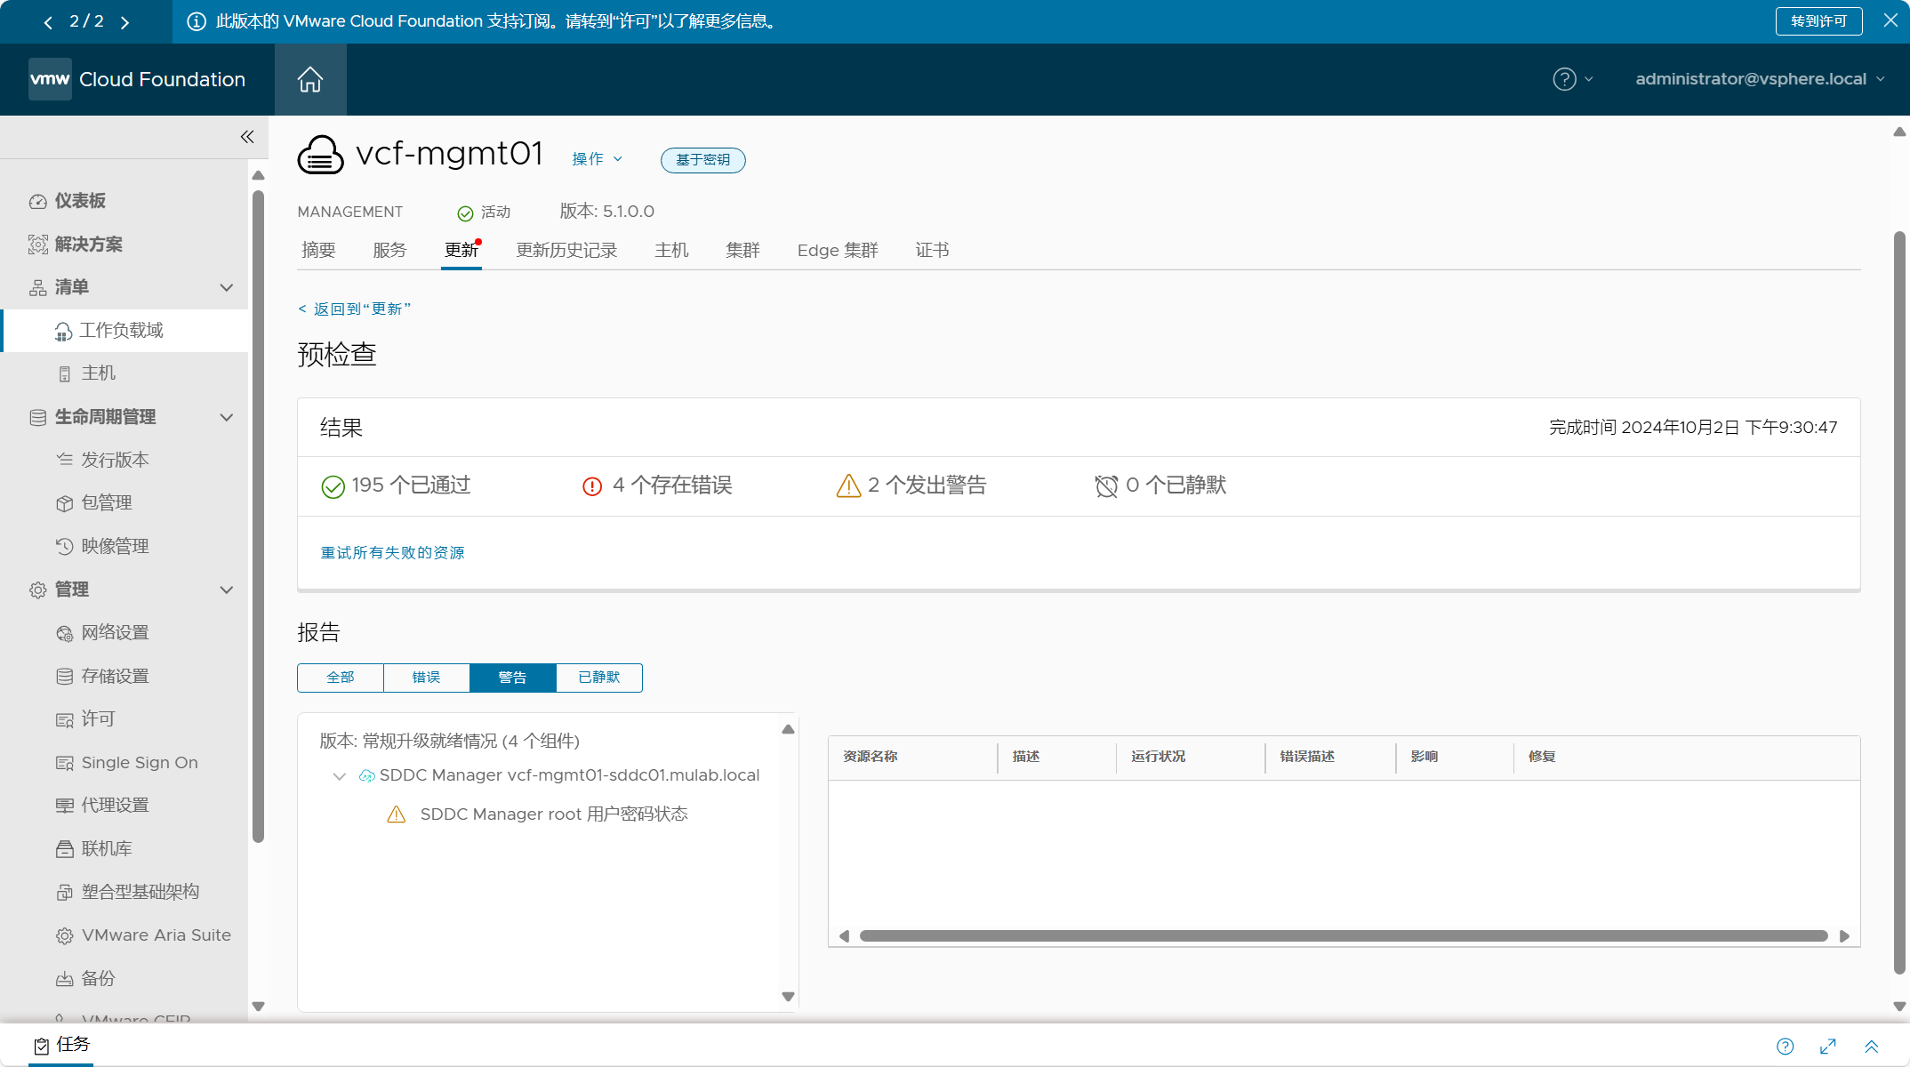Select the 错误 report filter
The width and height of the screenshot is (1910, 1067).
426,678
